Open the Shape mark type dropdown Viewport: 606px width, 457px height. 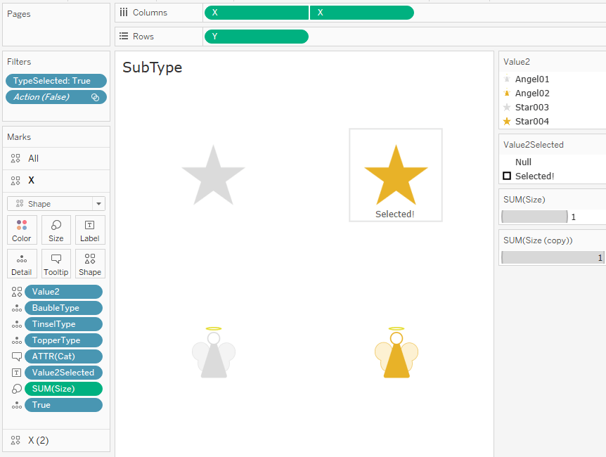coord(56,204)
